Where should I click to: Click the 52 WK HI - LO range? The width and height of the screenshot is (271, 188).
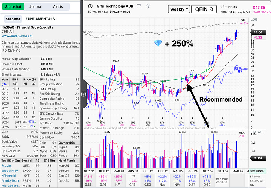(109, 12)
